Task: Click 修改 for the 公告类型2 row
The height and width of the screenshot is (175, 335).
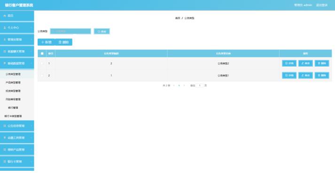Action: 305,63
